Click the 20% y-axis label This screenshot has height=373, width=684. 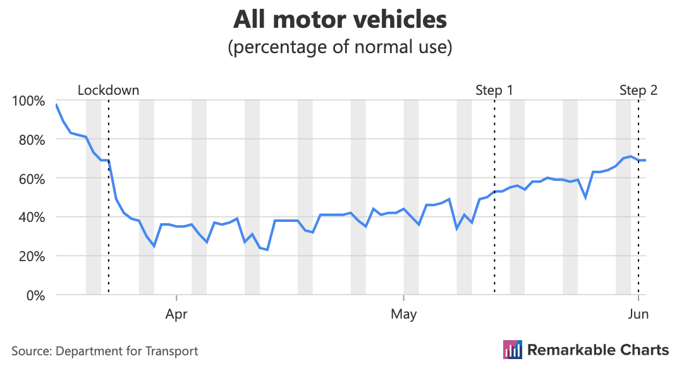coord(31,257)
